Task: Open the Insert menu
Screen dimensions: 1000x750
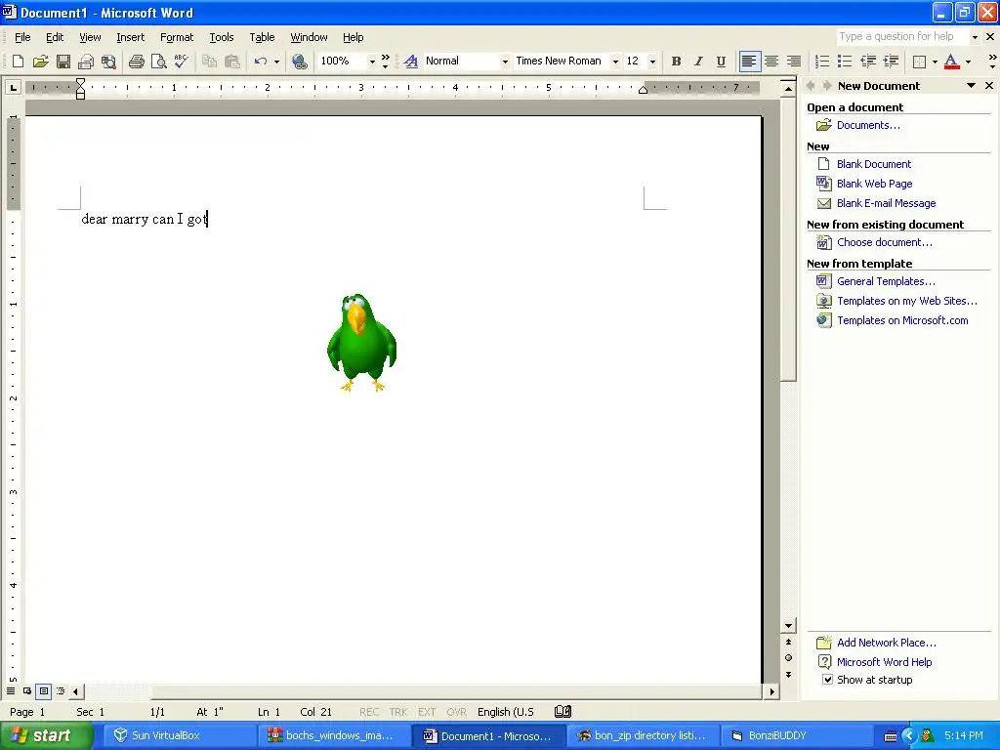Action: pyautogui.click(x=130, y=37)
